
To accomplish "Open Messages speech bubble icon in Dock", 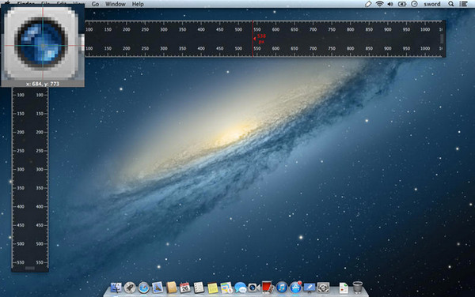I will [x=240, y=288].
